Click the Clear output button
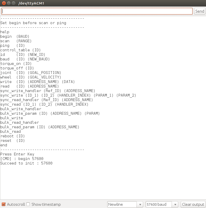 193,204
